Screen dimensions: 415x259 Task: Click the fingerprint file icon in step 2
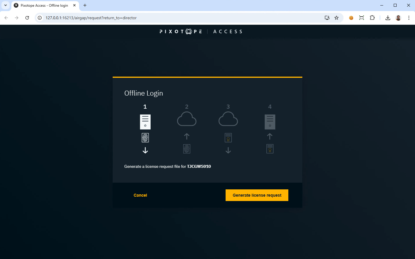click(x=186, y=149)
